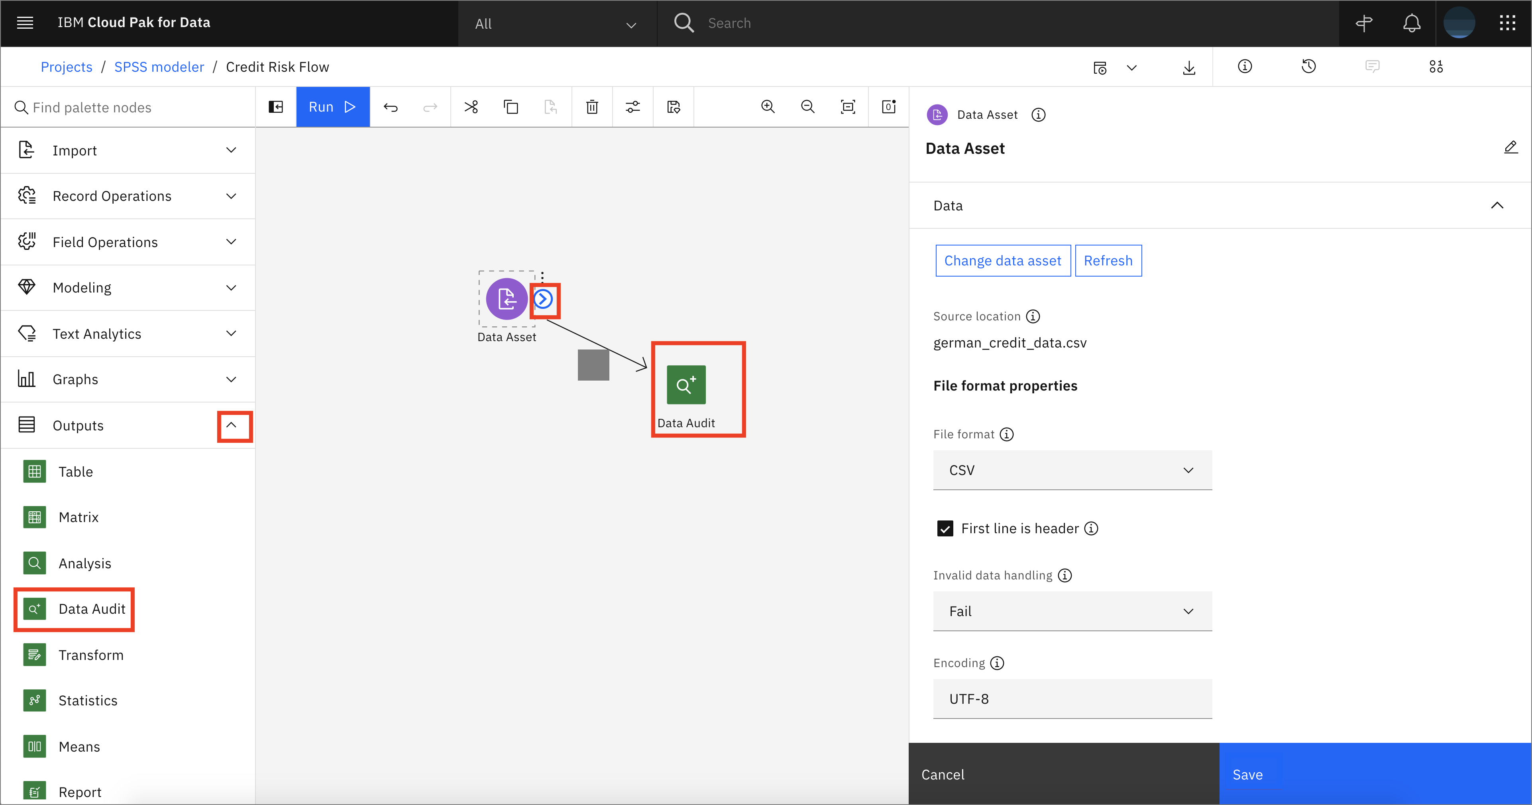Click the Refresh data asset button
Screen dimensions: 1532x805
click(1108, 260)
